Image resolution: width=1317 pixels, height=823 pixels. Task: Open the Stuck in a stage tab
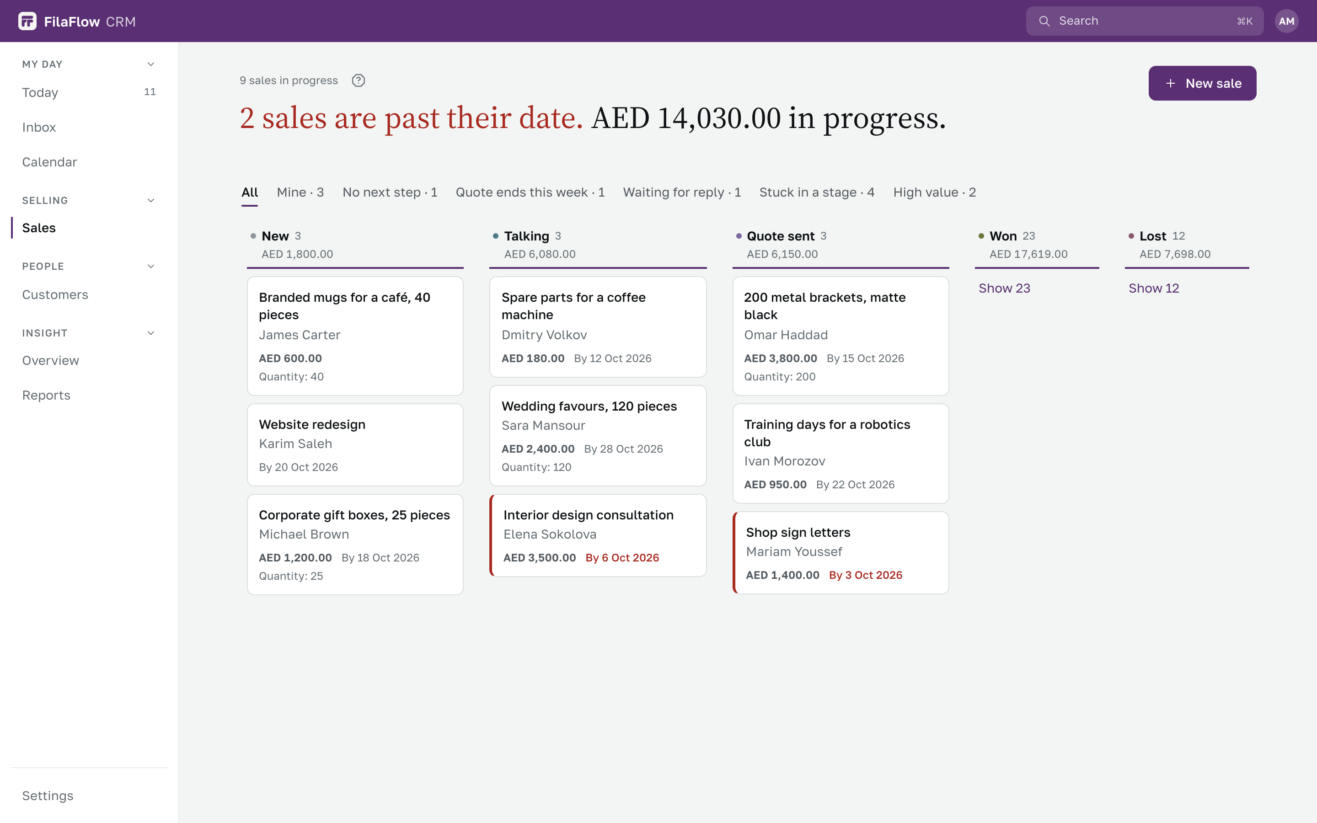pos(817,192)
